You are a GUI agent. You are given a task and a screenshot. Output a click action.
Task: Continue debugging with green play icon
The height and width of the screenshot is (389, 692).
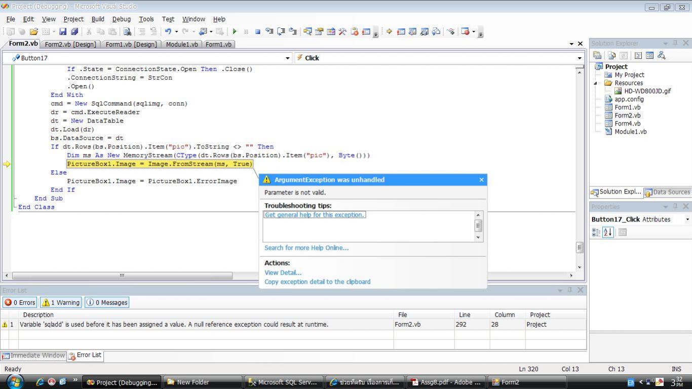click(235, 31)
